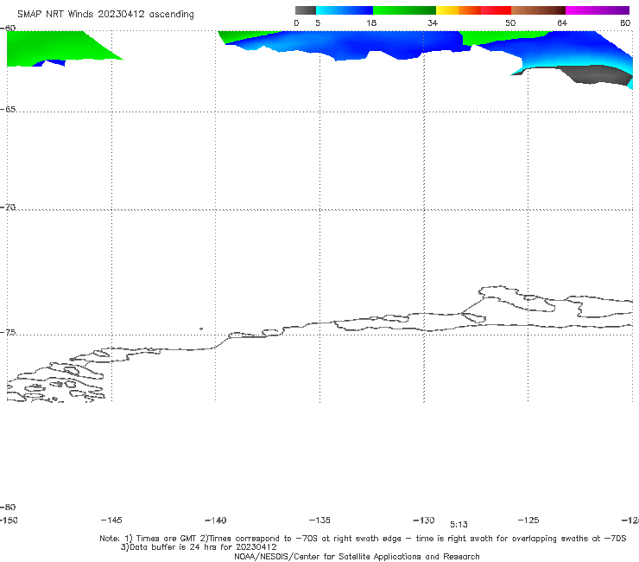Click the '-75' latitude axis label
639x562 pixels.
pos(8,332)
